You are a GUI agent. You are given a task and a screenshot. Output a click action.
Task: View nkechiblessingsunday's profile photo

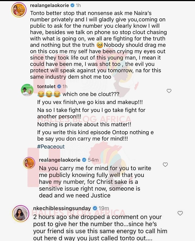[x=21, y=213]
